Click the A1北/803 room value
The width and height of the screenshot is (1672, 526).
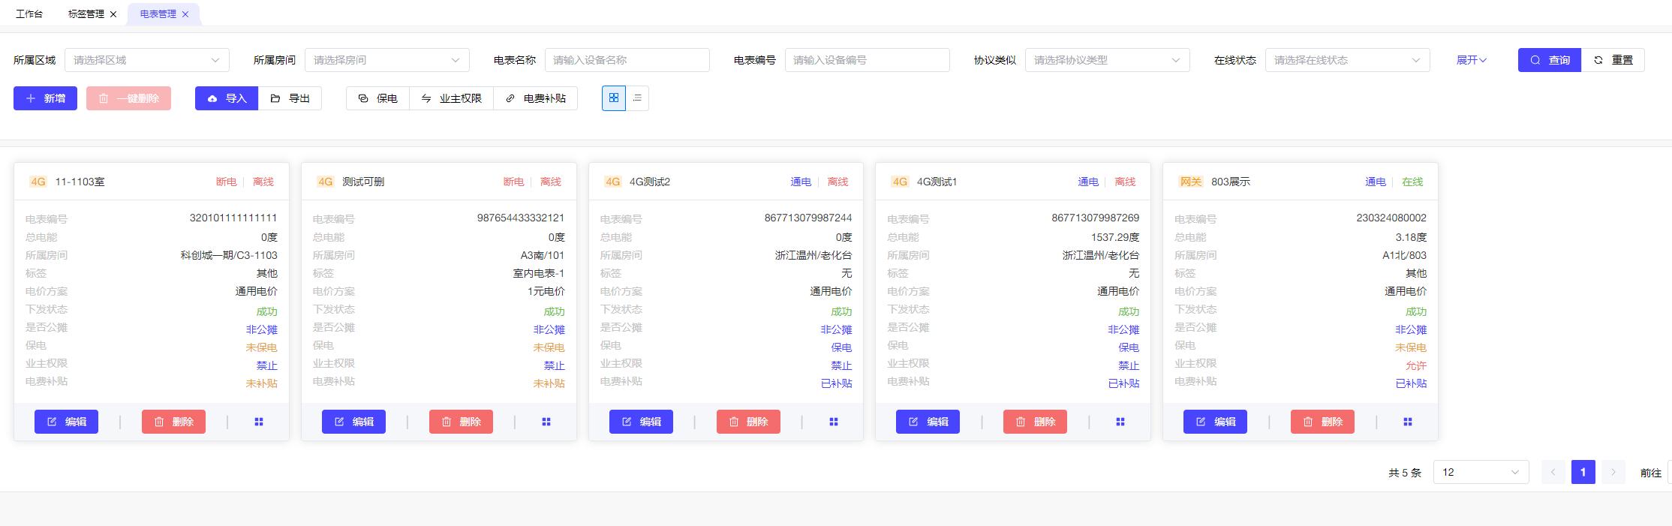[1405, 255]
